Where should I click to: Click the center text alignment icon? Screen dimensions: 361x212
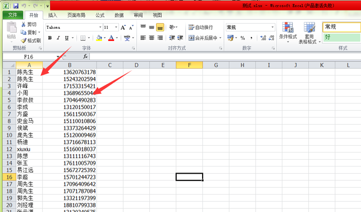coord(152,38)
